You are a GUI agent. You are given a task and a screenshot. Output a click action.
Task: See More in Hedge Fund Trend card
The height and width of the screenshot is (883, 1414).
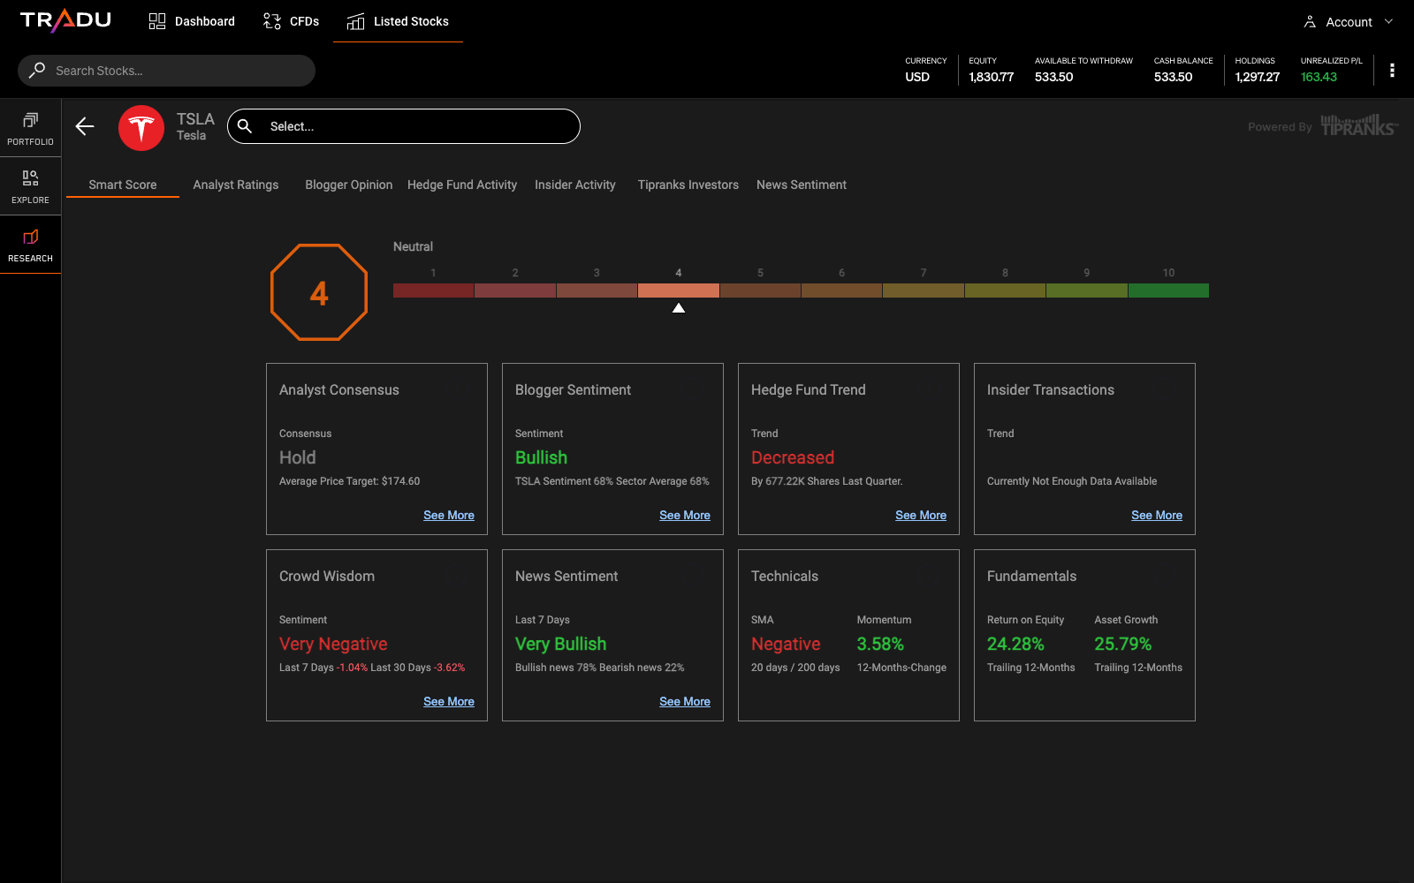[921, 516]
